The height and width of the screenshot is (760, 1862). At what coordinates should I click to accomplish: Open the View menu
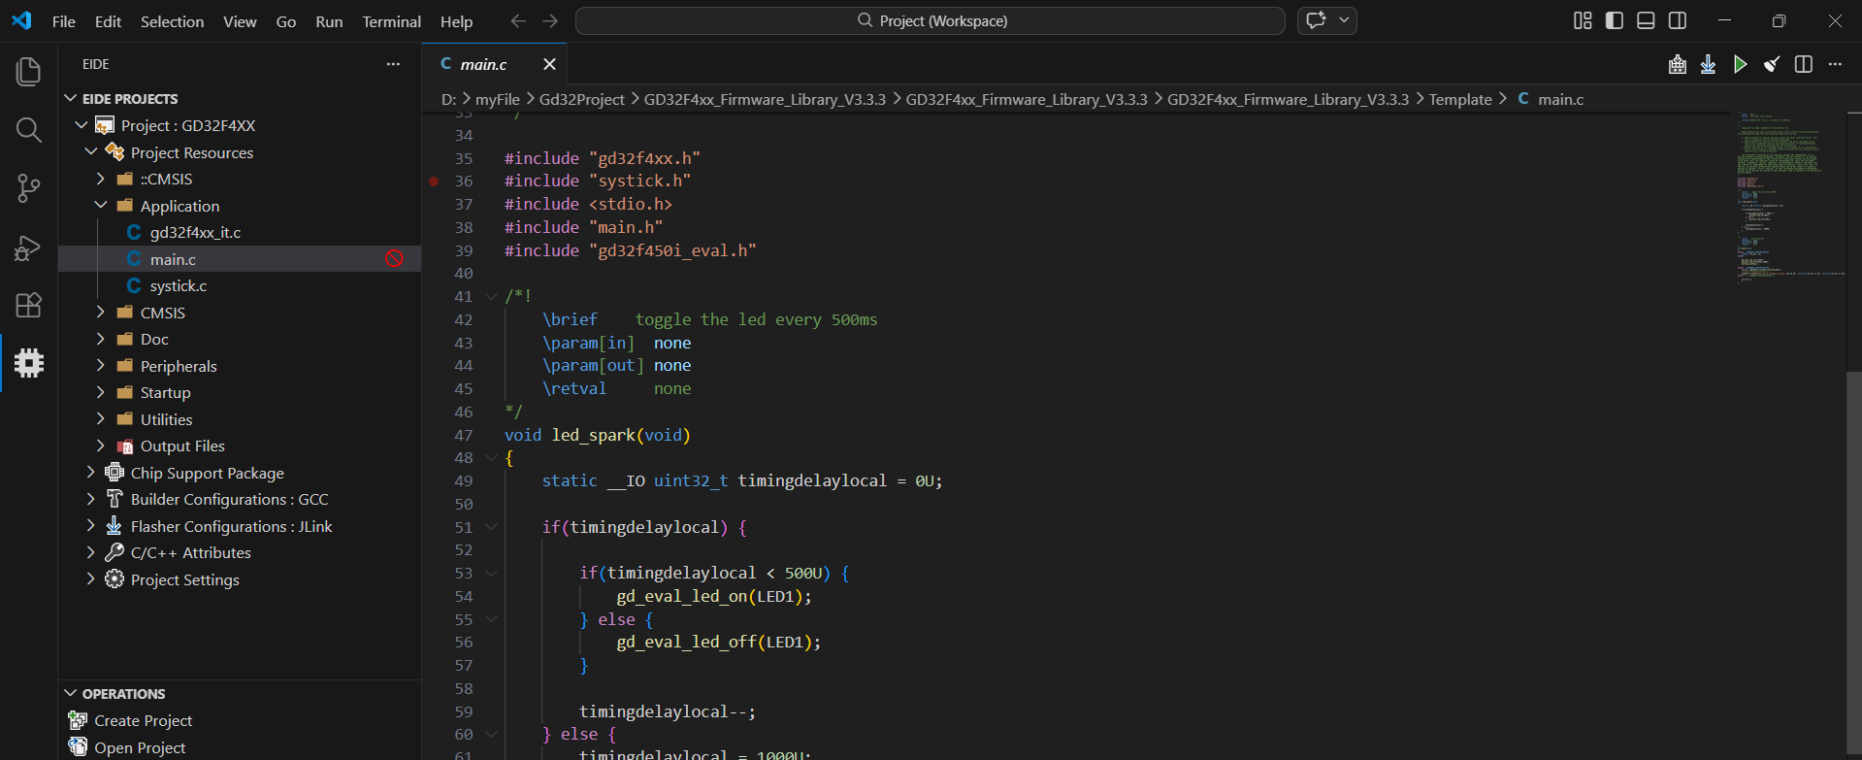click(240, 21)
